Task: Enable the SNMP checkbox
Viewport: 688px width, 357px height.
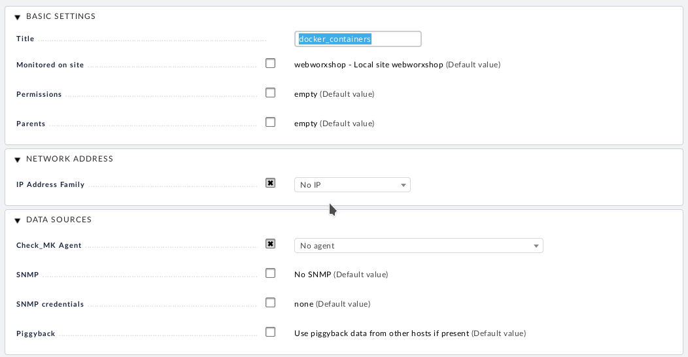Action: coord(270,273)
